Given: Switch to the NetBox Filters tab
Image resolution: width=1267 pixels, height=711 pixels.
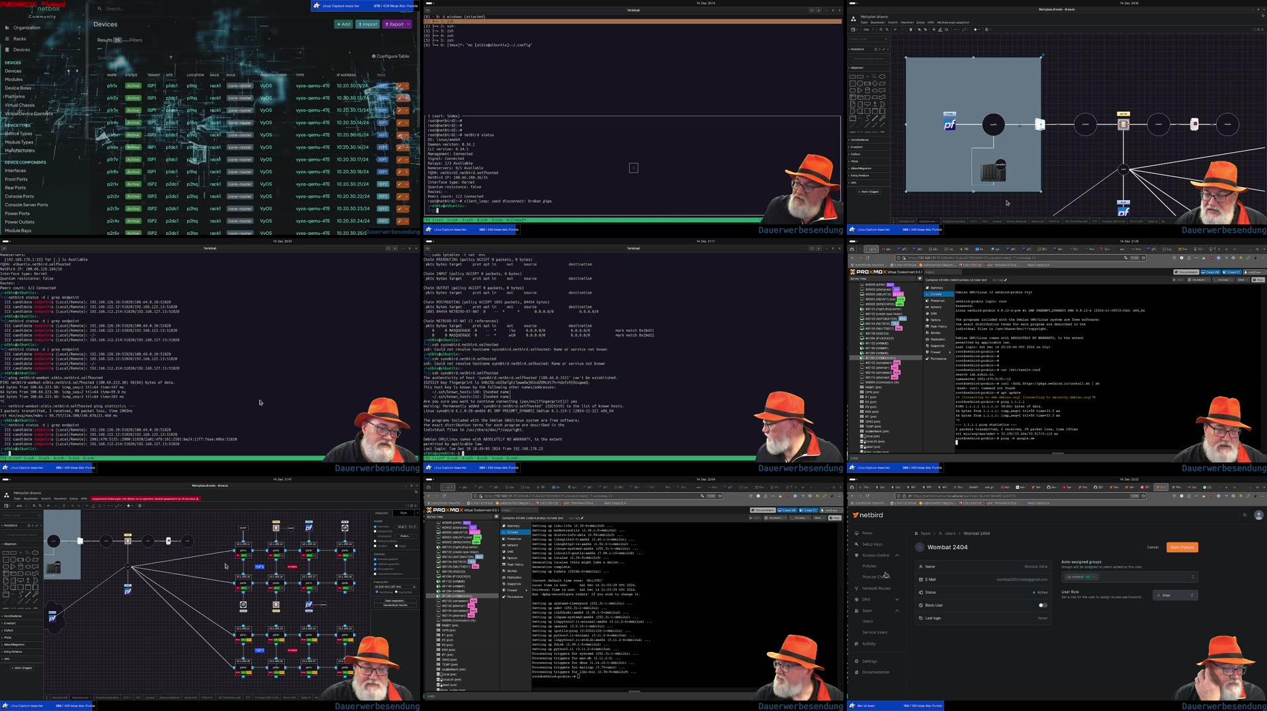Looking at the screenshot, I should 136,40.
